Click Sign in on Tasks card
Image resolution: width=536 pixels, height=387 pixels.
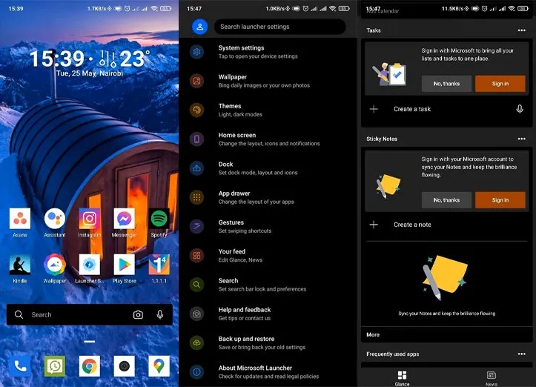[500, 84]
